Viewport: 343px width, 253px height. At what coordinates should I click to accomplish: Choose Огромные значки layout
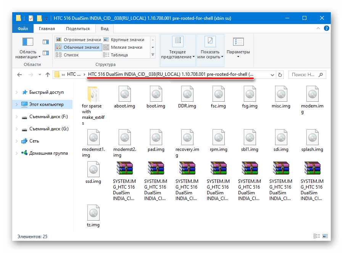[79, 40]
